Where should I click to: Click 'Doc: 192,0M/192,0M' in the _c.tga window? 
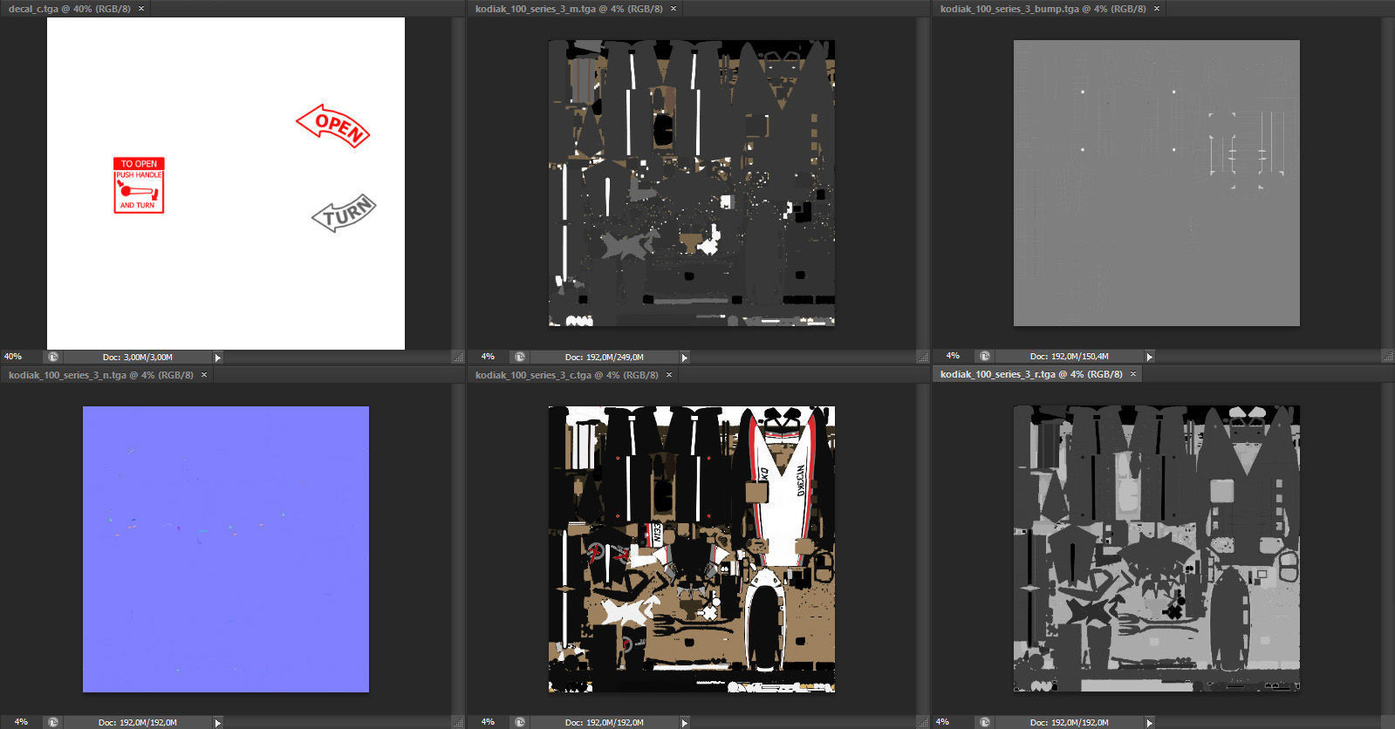tap(604, 722)
